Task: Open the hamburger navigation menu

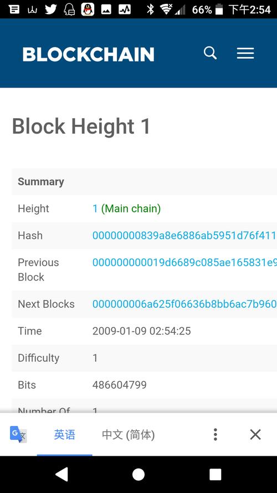Action: pos(245,53)
